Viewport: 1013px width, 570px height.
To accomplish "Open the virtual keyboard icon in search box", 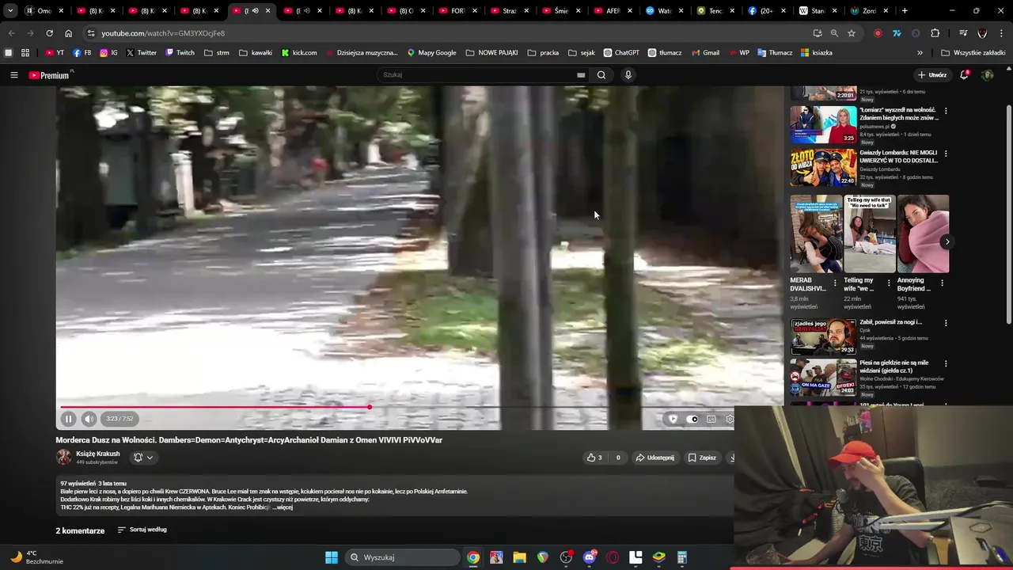I will (x=581, y=75).
